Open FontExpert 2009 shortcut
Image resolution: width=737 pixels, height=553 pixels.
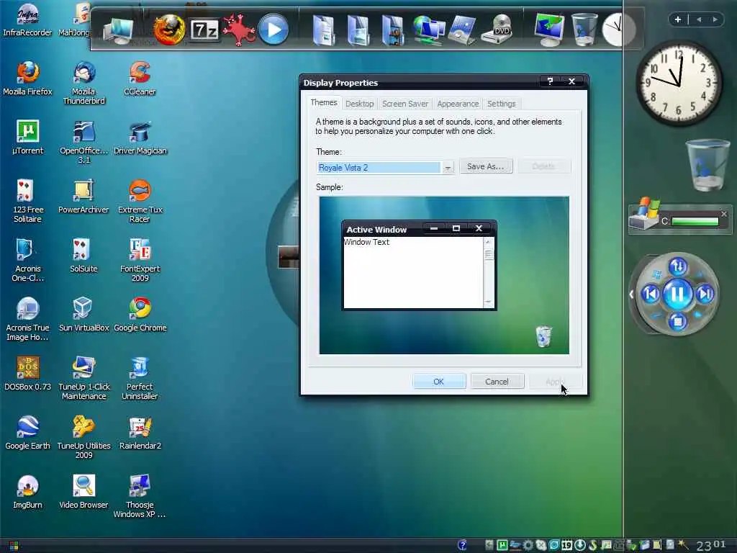[140, 260]
